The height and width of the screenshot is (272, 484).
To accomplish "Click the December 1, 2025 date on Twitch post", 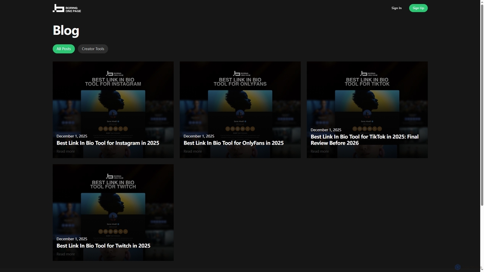I will [72, 239].
